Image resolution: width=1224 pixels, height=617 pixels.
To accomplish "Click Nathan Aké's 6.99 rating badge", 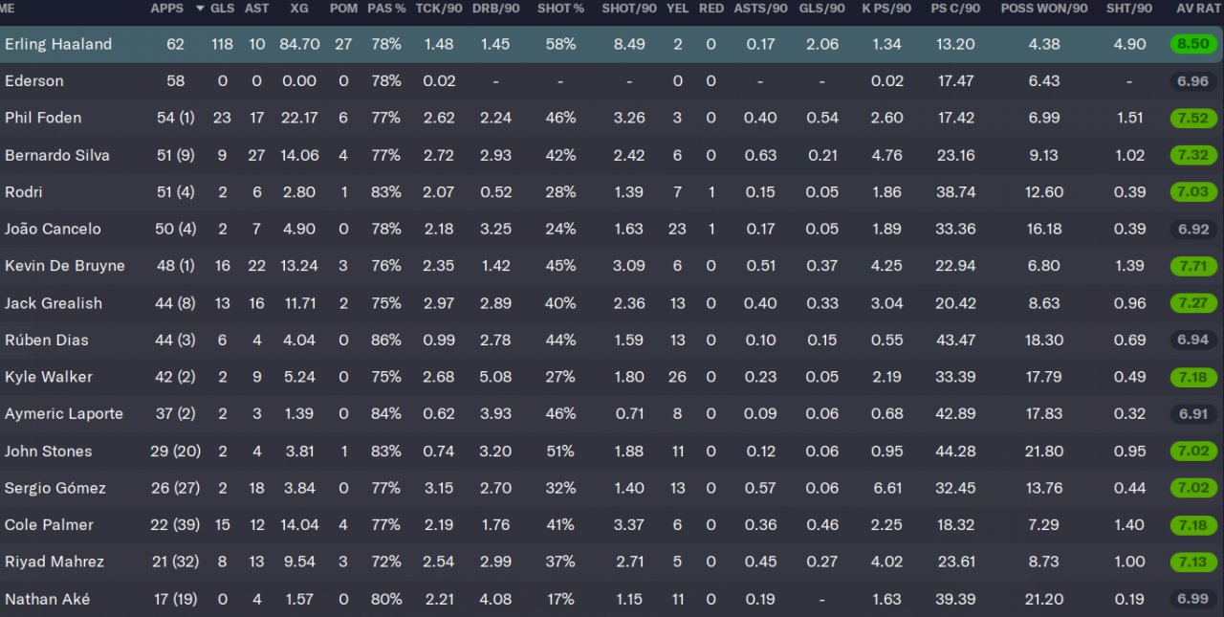I will pyautogui.click(x=1193, y=599).
